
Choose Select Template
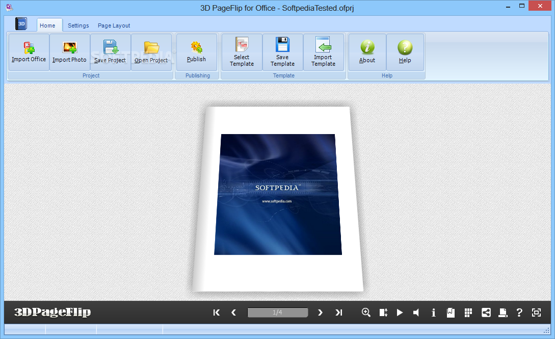242,53
